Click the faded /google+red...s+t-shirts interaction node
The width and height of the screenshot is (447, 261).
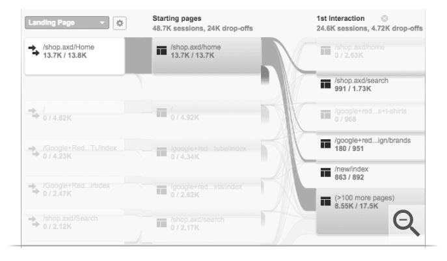click(x=370, y=117)
